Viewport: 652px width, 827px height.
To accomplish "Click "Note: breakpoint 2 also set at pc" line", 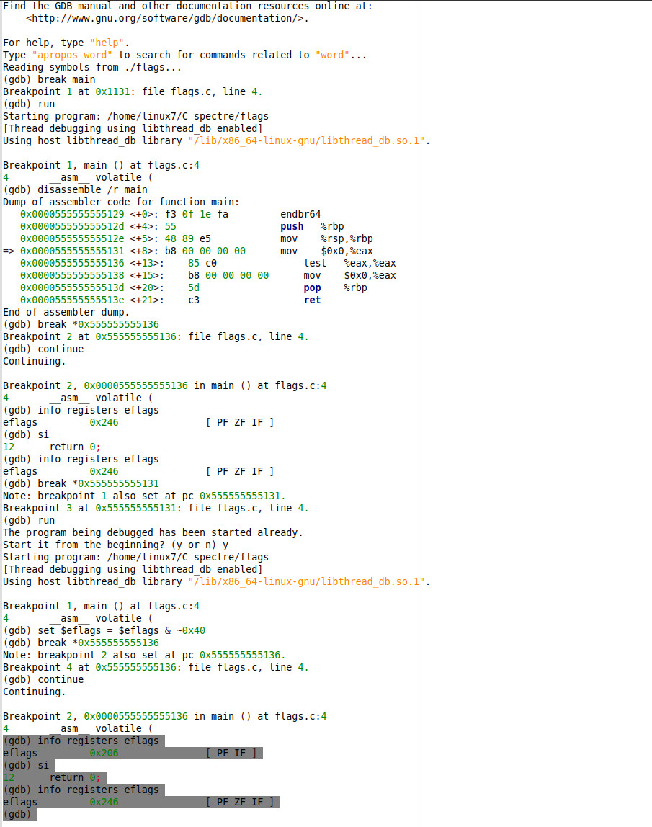I will click(x=144, y=655).
